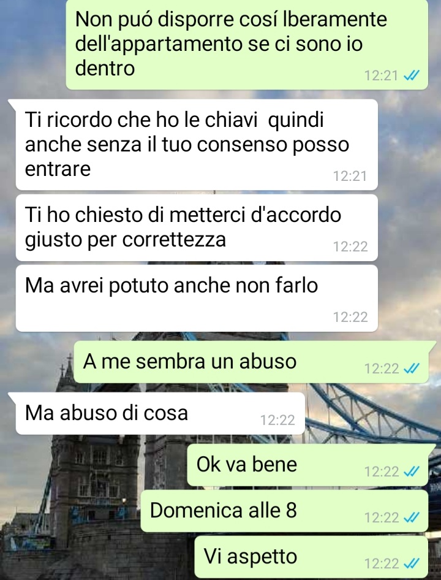The height and width of the screenshot is (580, 441).
Task: Tap 12:21 timestamp on first green message
Action: tap(381, 76)
